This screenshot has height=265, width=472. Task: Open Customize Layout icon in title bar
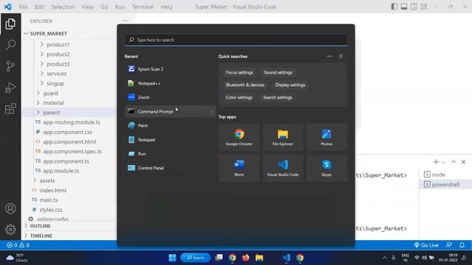pyautogui.click(x=424, y=7)
